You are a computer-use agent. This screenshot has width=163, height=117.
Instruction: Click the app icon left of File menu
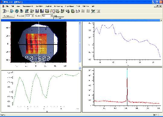(x=3, y=6)
